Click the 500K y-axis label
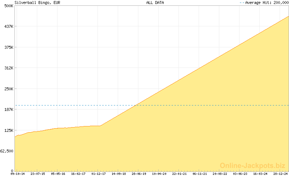 pyautogui.click(x=9, y=6)
